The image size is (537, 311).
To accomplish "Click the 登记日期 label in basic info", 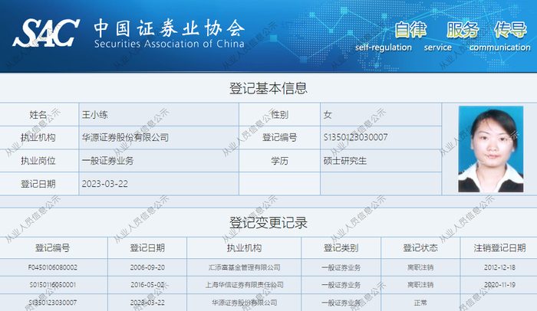I will pos(38,184).
